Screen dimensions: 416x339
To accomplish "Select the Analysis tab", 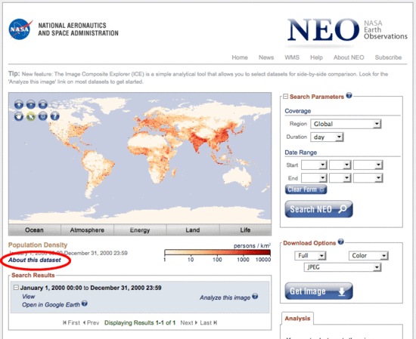I will point(297,319).
